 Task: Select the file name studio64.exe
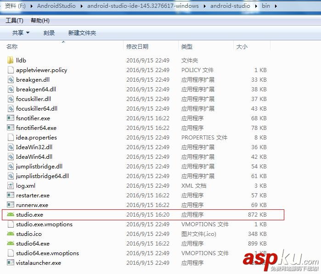point(33,243)
